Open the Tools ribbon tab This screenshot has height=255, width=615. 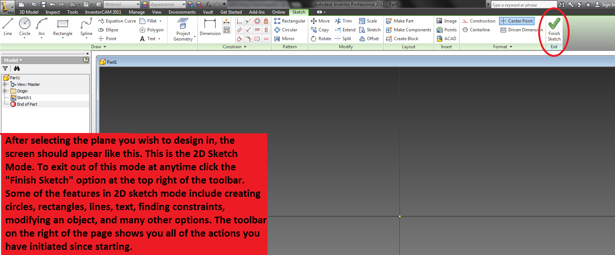pyautogui.click(x=73, y=12)
